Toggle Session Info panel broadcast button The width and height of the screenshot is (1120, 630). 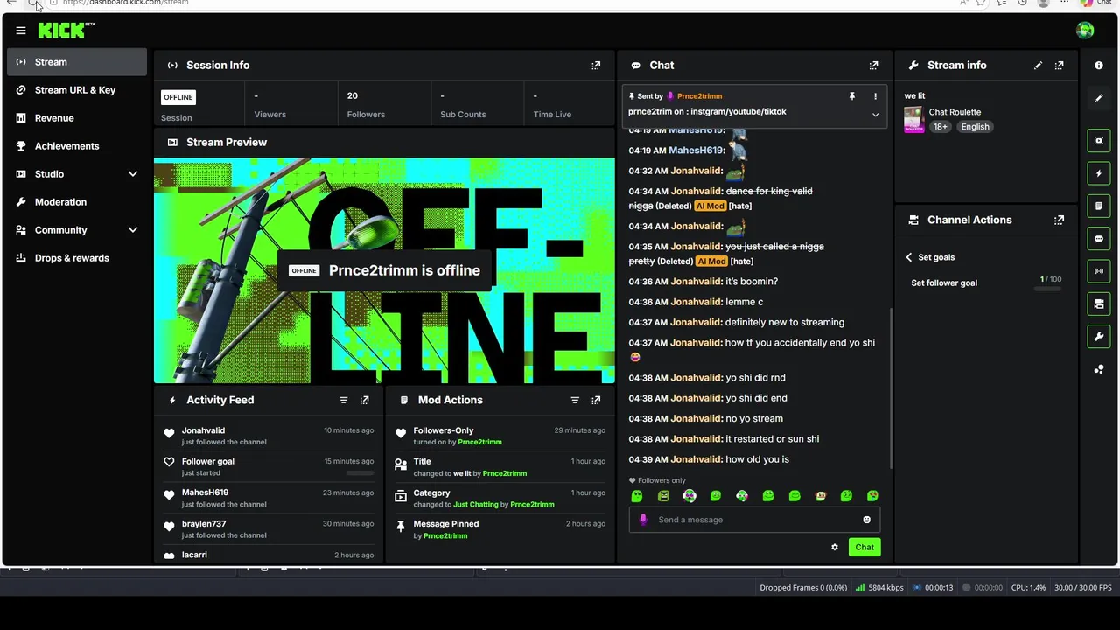(1099, 271)
